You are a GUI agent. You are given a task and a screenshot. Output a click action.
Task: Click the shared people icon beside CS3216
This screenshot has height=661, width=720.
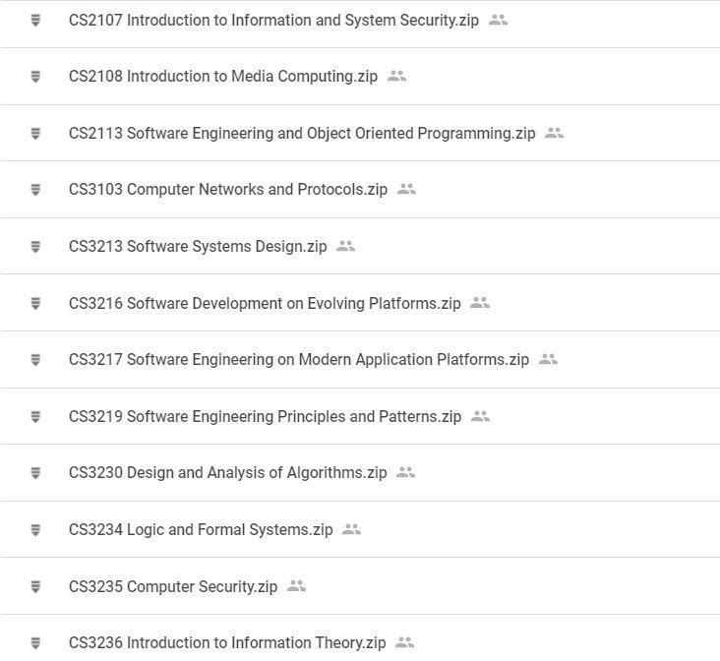coord(479,303)
